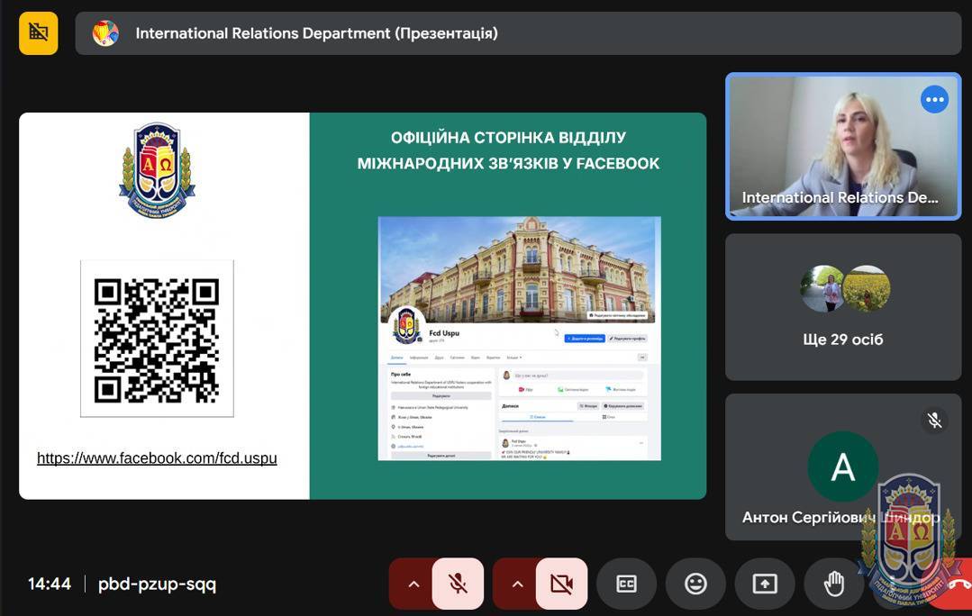Expand the camera settings chevron
Image resolution: width=972 pixels, height=616 pixels.
point(518,584)
